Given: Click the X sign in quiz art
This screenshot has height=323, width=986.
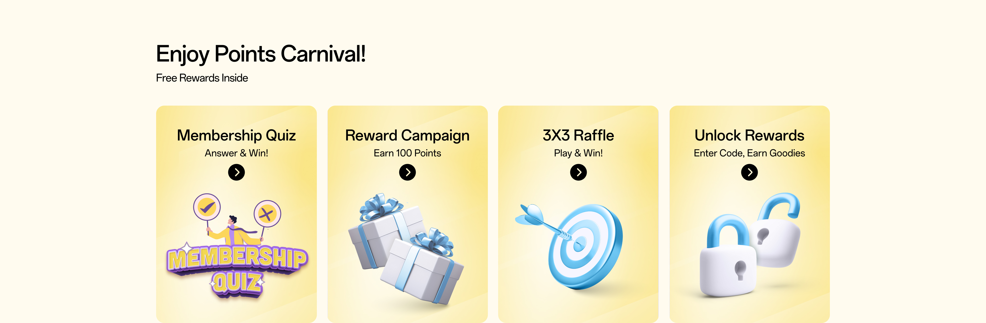Looking at the screenshot, I should (267, 214).
